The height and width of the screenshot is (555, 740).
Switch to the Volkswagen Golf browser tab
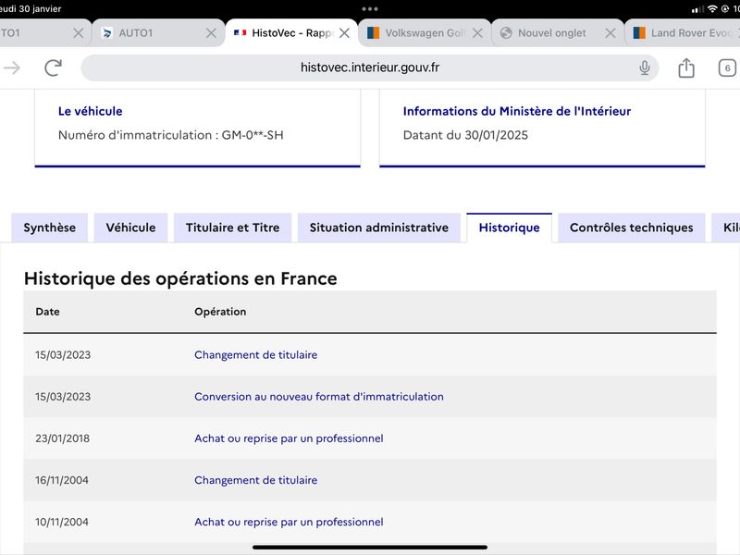click(425, 33)
